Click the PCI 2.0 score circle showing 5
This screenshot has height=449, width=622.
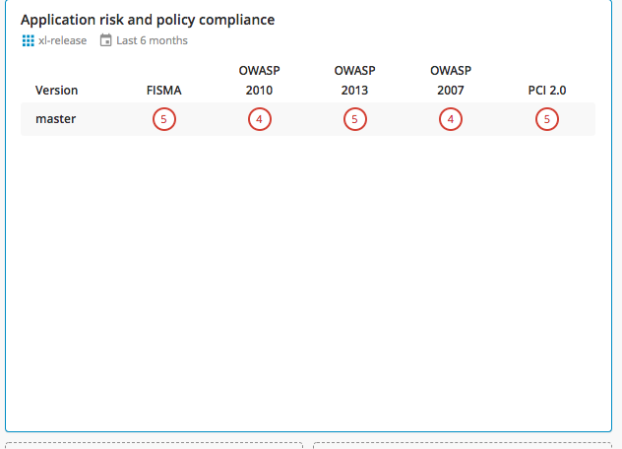[x=547, y=119]
